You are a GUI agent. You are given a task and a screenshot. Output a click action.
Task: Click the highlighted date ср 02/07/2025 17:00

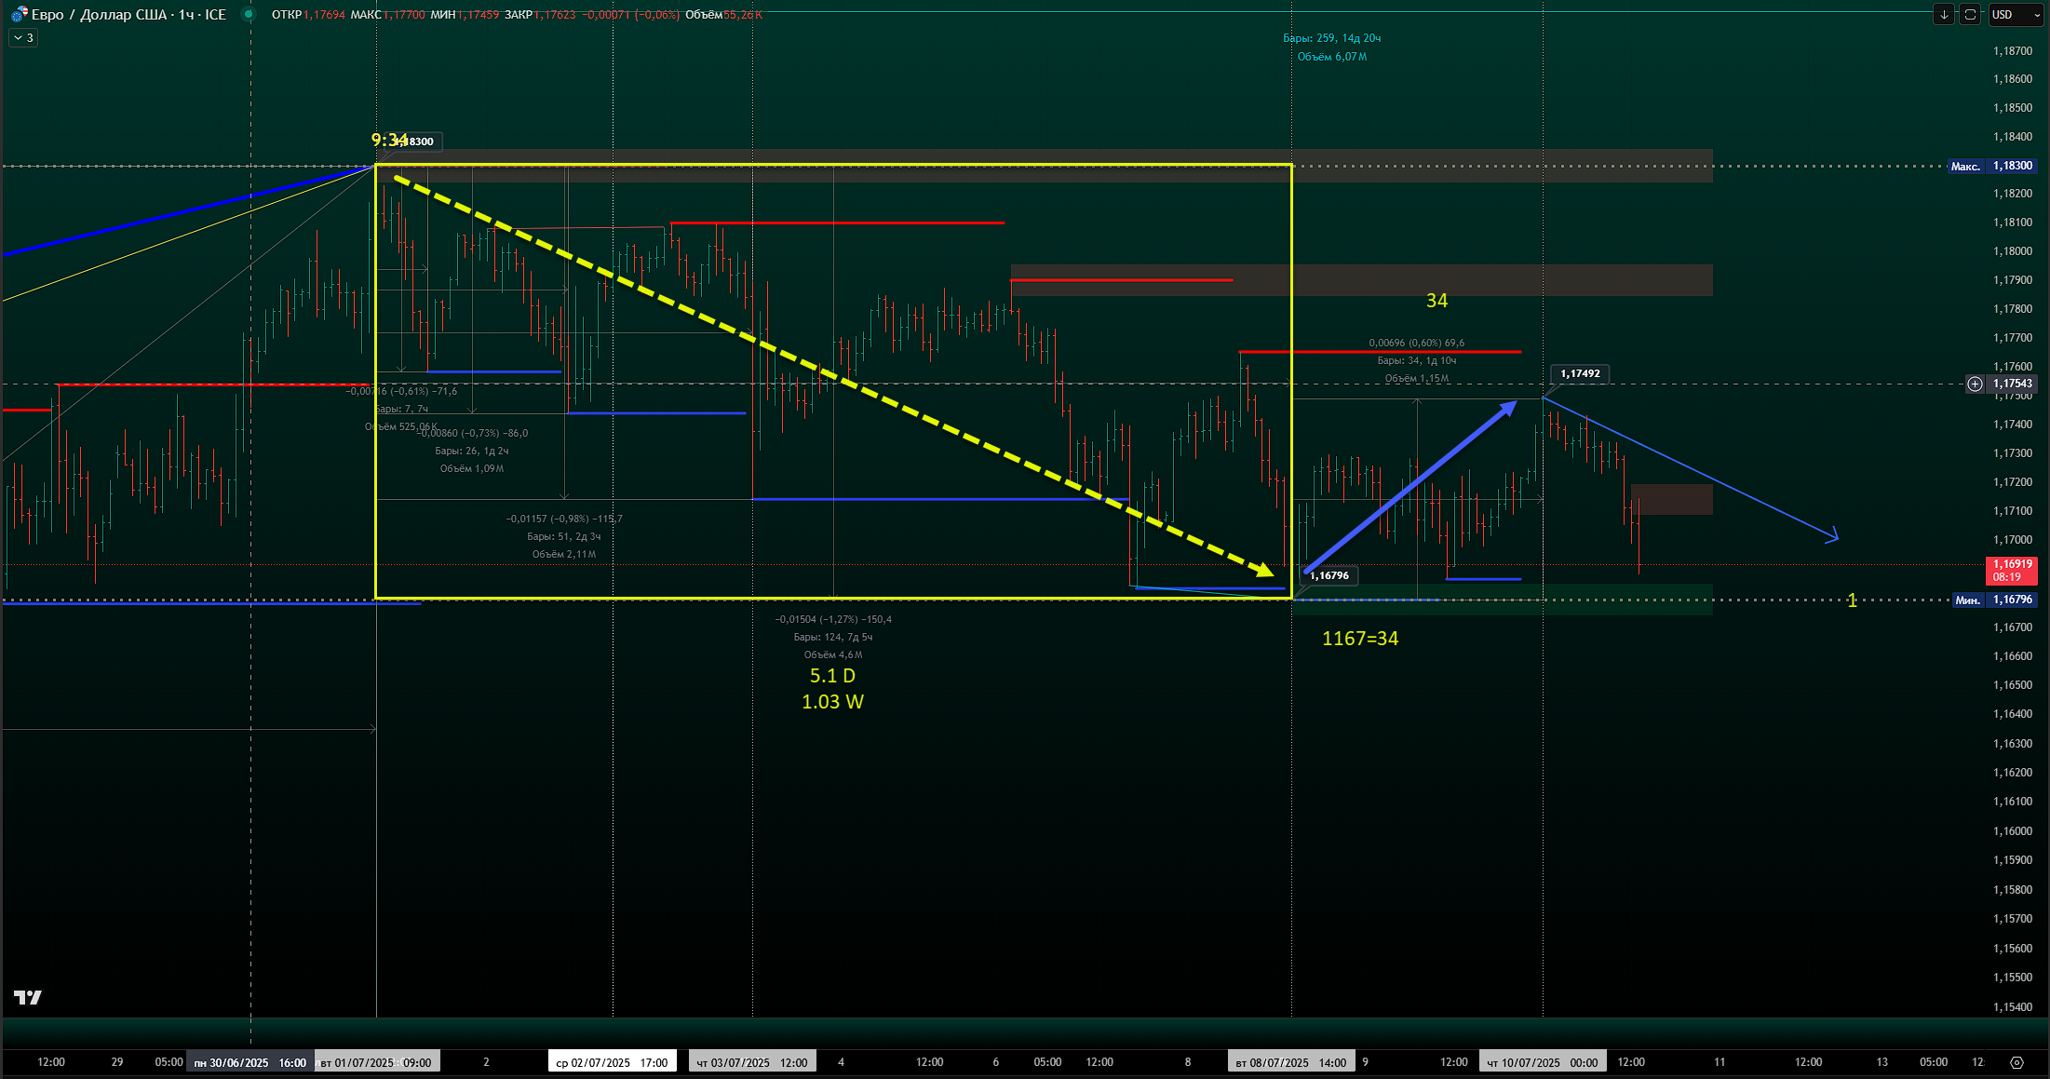coord(612,1062)
